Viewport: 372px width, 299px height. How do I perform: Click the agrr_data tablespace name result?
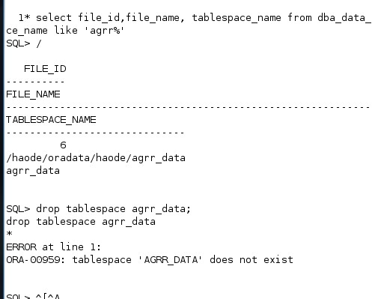(33, 171)
